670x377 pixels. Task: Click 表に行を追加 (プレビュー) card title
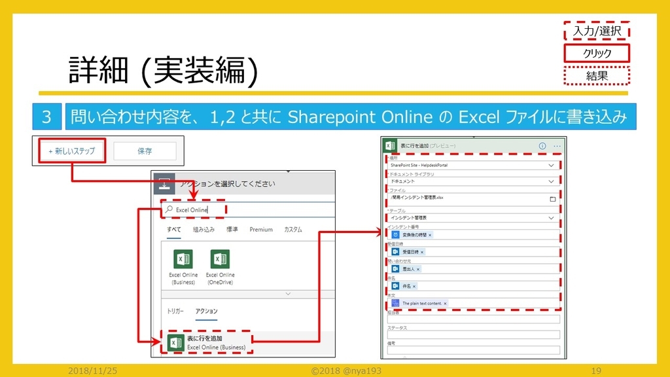click(428, 146)
